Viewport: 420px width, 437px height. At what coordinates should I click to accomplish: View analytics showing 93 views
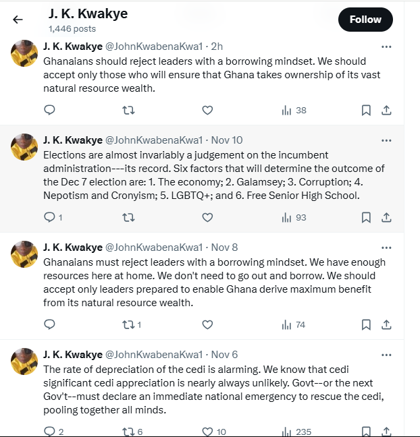click(x=294, y=217)
